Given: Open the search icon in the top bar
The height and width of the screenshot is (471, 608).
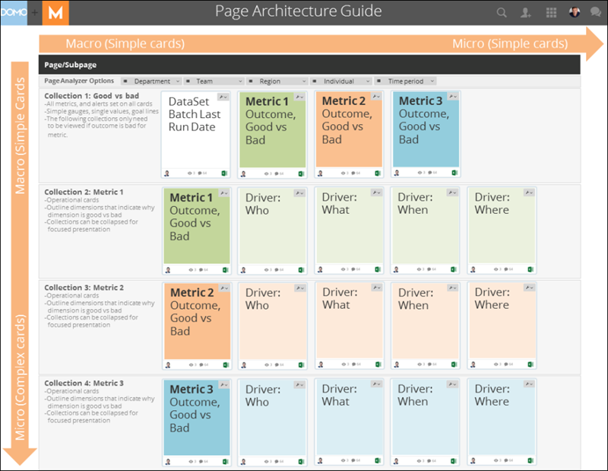Looking at the screenshot, I should click(502, 13).
